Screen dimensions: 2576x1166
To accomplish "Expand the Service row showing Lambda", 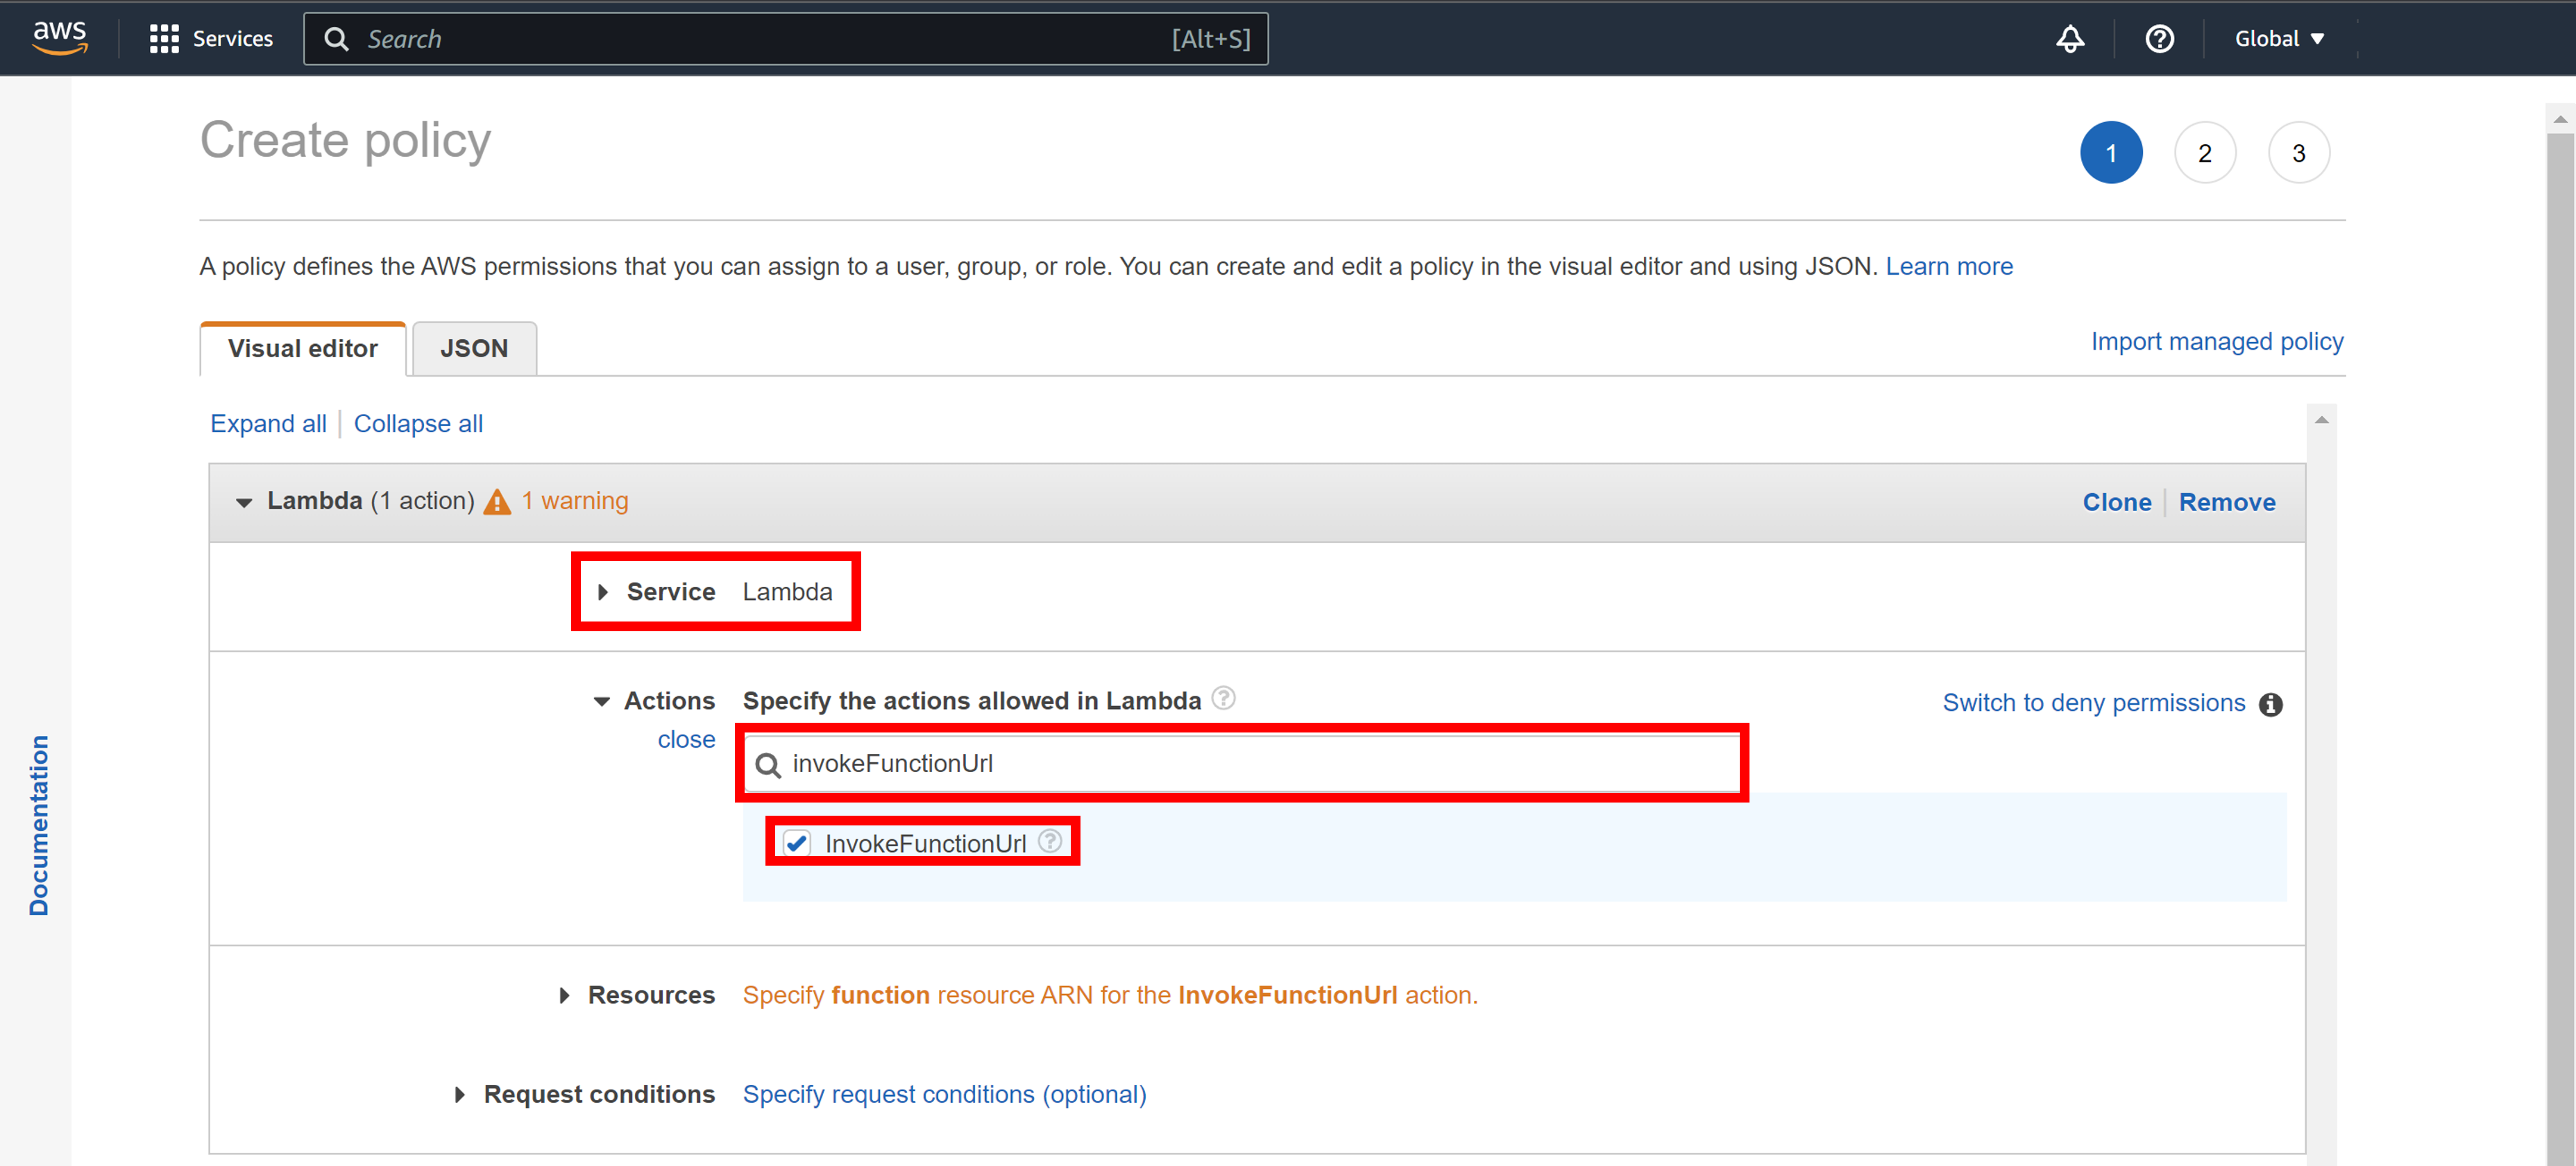I will pyautogui.click(x=604, y=592).
